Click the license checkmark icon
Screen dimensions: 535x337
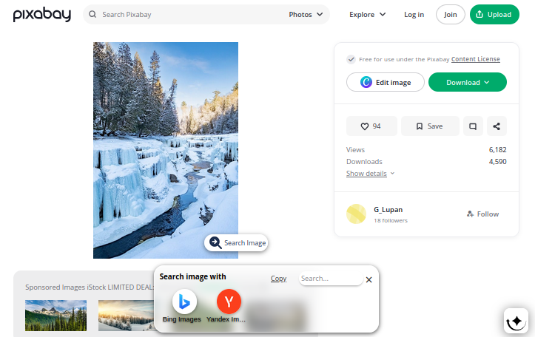pos(351,59)
